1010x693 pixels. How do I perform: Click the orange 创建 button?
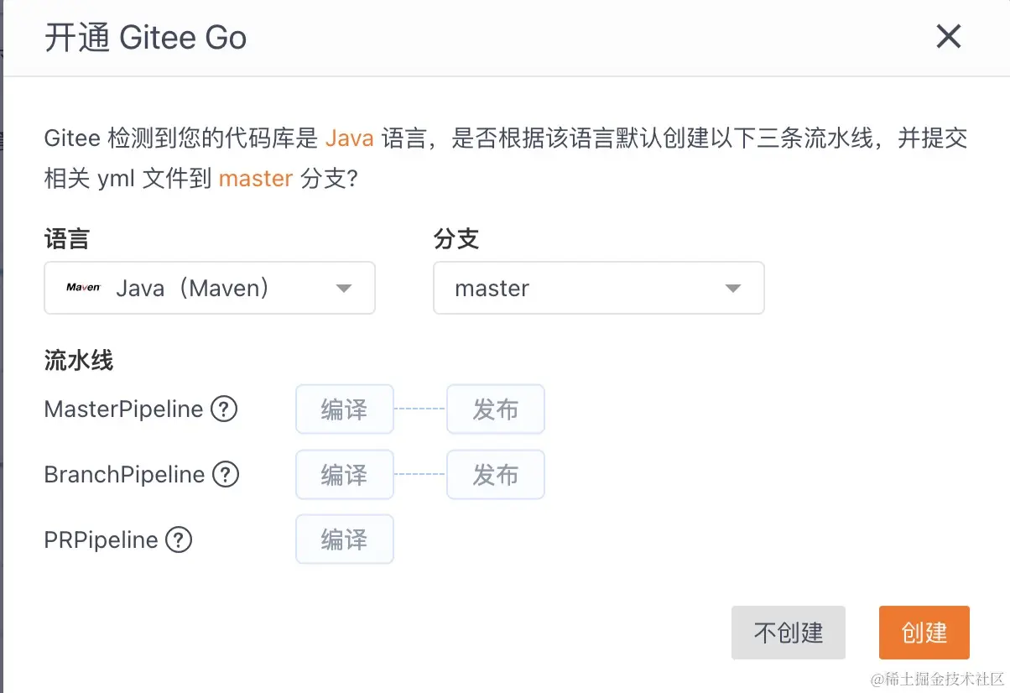924,633
